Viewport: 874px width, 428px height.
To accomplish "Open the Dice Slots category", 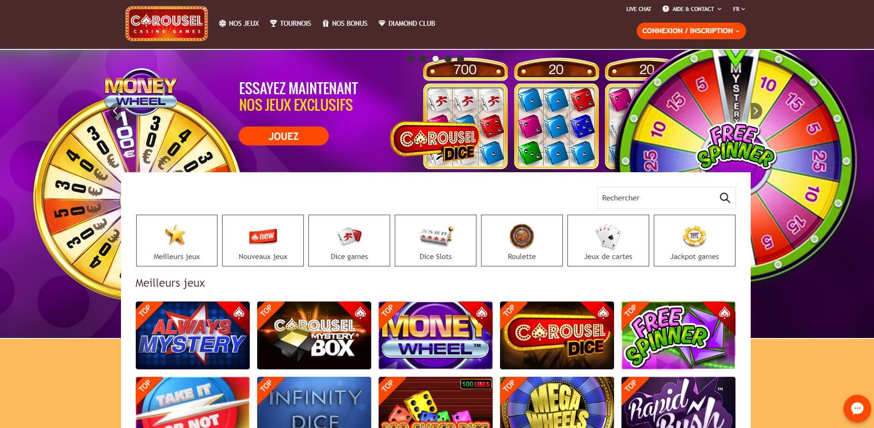I will coord(435,240).
